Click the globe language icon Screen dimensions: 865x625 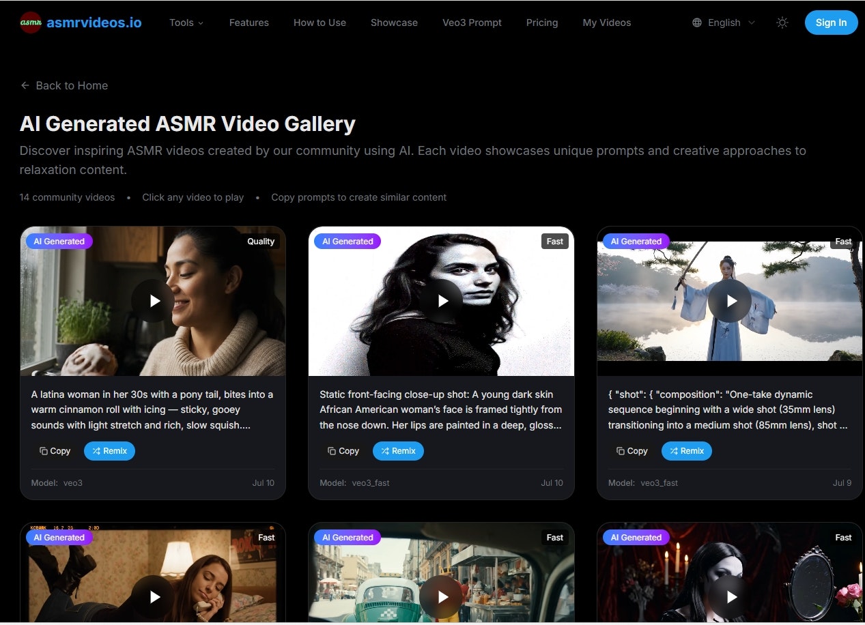click(697, 23)
